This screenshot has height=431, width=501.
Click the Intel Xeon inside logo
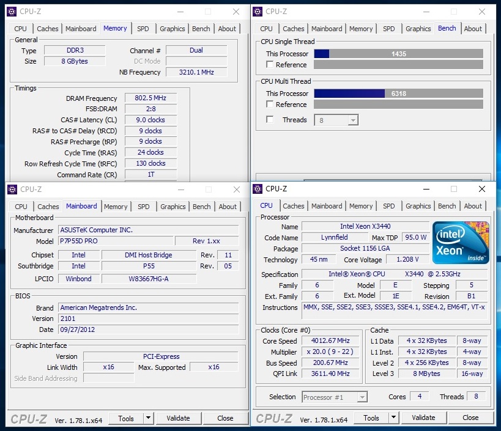coord(461,243)
